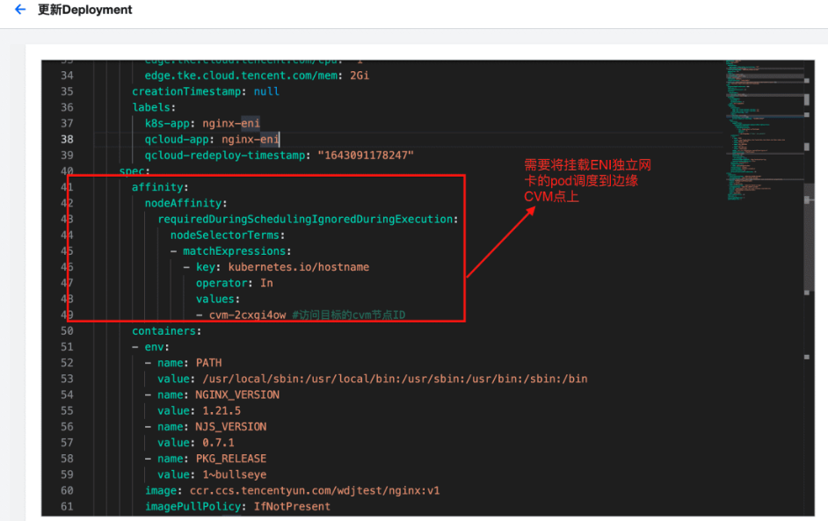The height and width of the screenshot is (521, 828).
Task: Click the 'IfNotPresent' pull policy value
Action: pyautogui.click(x=292, y=506)
